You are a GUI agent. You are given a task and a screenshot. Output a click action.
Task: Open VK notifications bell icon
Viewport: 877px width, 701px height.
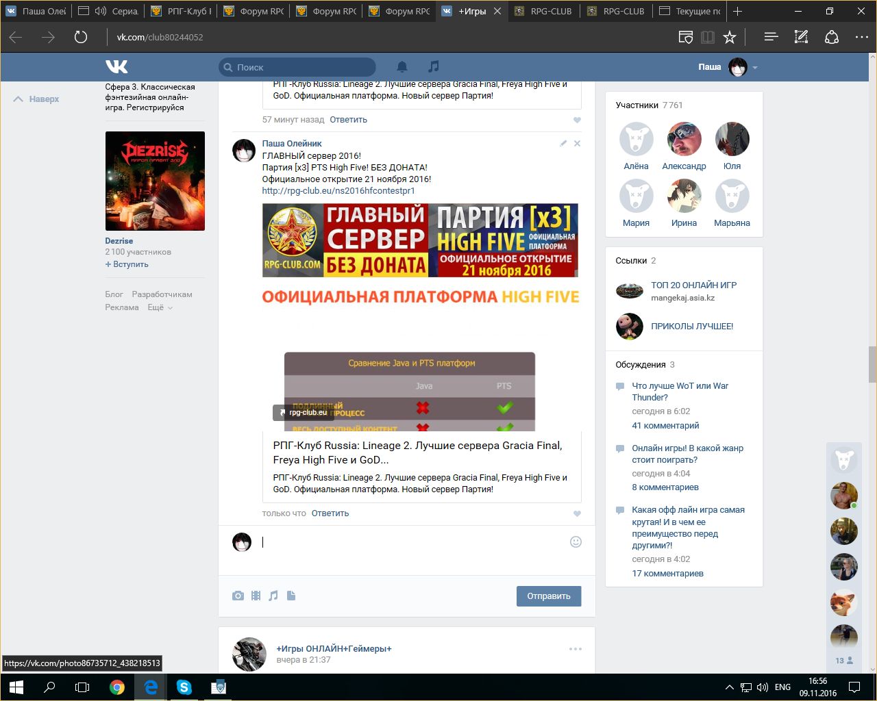402,66
